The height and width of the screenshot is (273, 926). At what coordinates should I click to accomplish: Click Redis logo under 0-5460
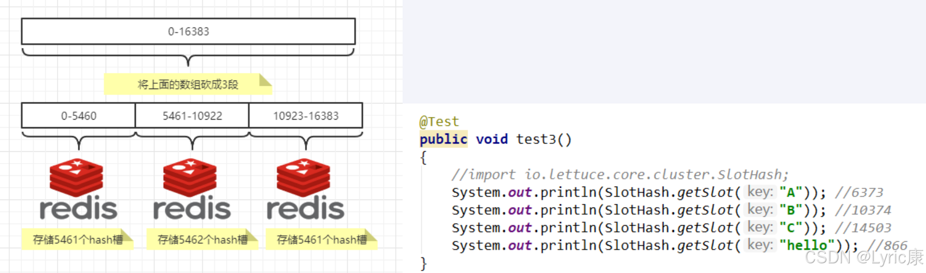point(78,189)
